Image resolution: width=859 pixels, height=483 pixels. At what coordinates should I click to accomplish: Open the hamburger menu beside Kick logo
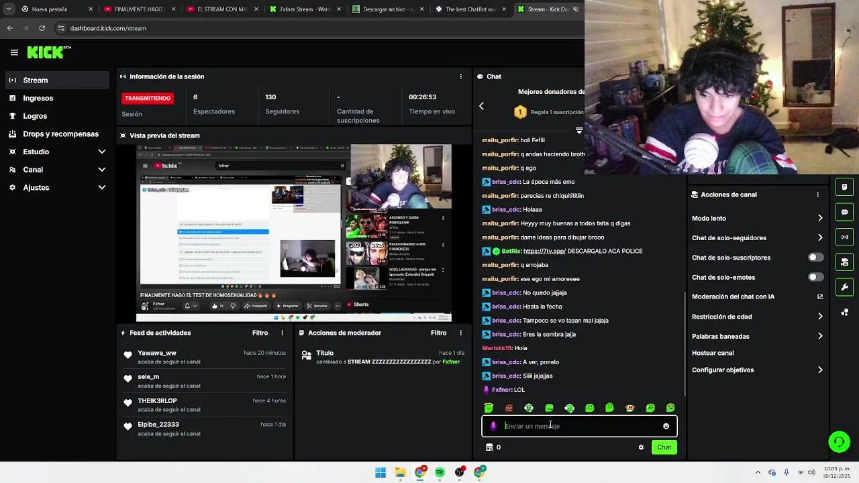click(14, 52)
